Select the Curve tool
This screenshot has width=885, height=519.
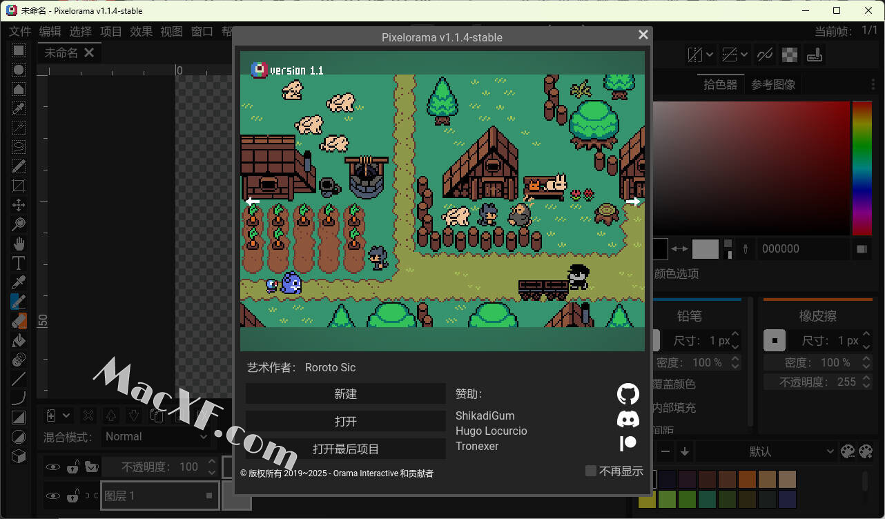(19, 398)
